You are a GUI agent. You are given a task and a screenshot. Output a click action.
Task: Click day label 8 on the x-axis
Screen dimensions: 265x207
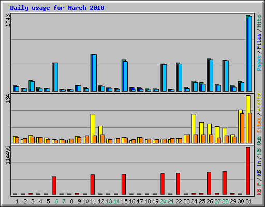tap(71, 201)
